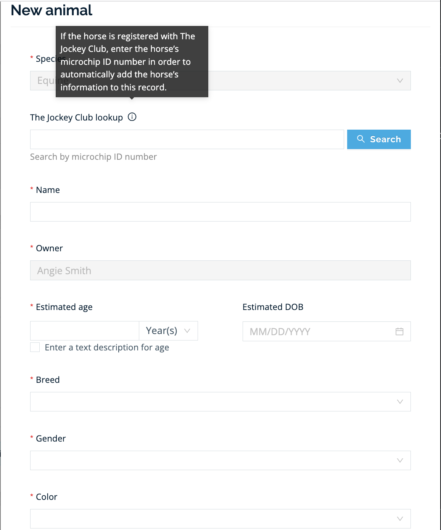441x530 pixels.
Task: Open the Gender dropdown
Action: coord(220,460)
